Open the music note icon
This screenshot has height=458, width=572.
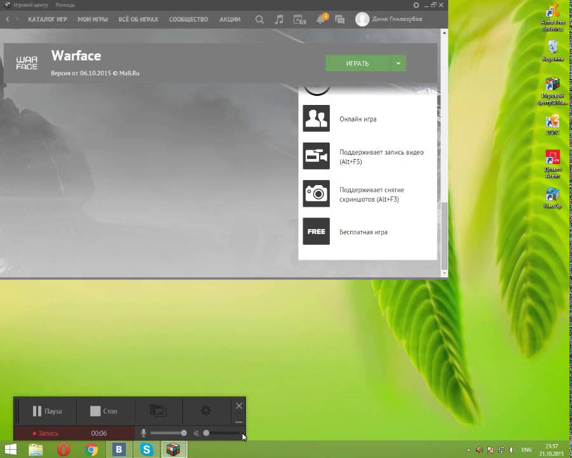coord(279,19)
